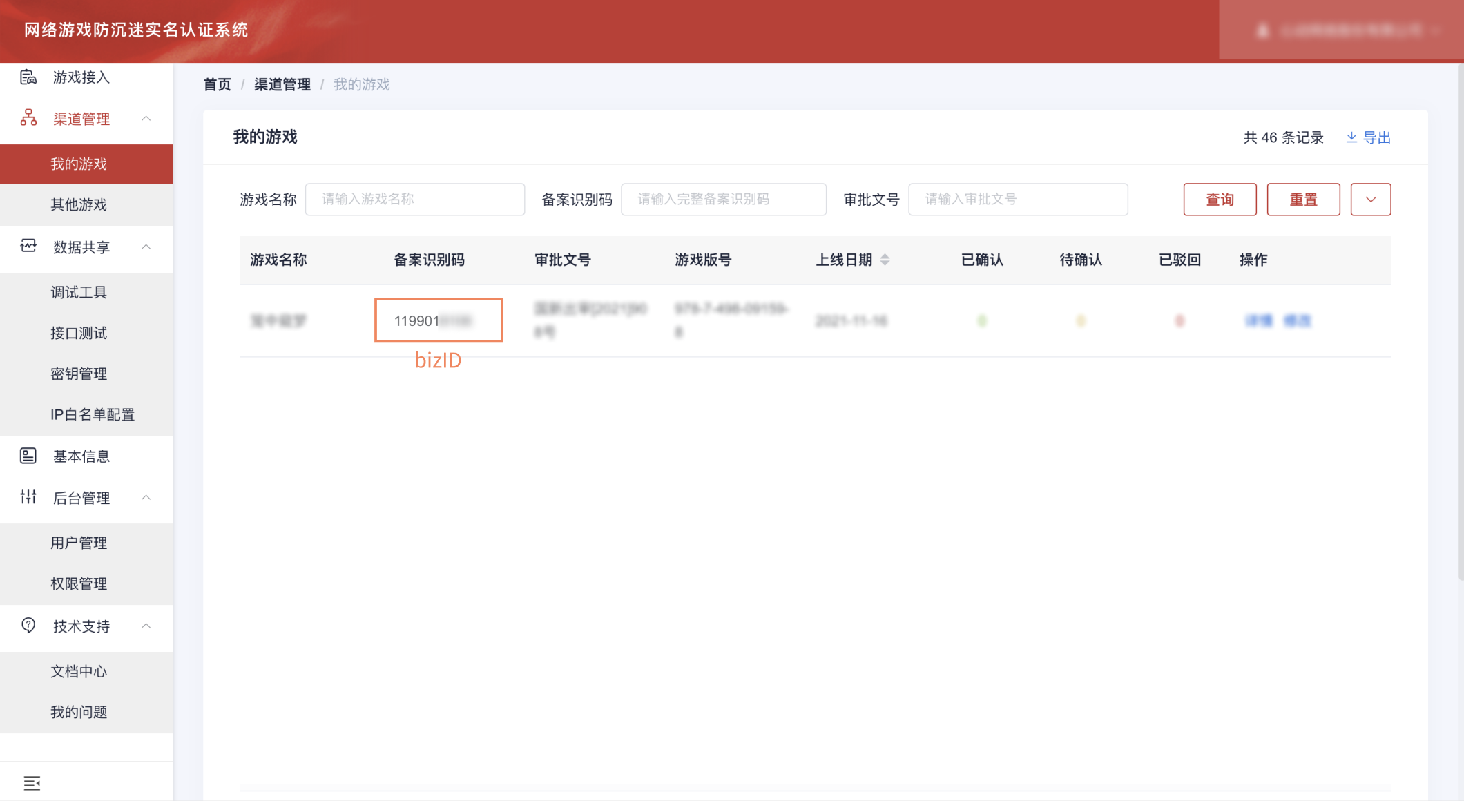
Task: Select IP白名单配置 menu item
Action: (x=93, y=414)
